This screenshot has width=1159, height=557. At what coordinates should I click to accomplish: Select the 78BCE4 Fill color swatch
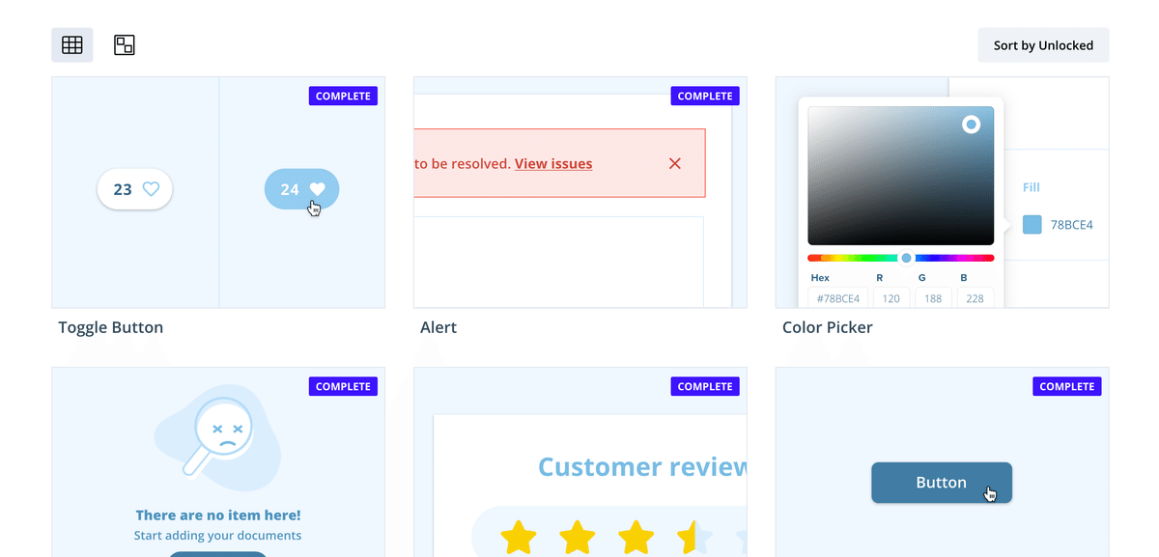(1032, 224)
